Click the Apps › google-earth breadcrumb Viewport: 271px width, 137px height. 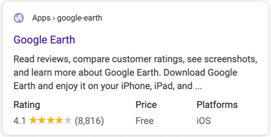tap(67, 18)
